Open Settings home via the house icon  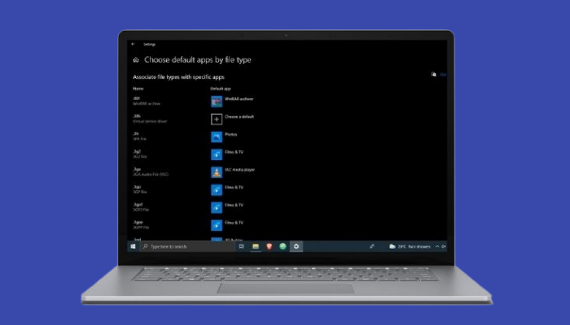point(136,60)
